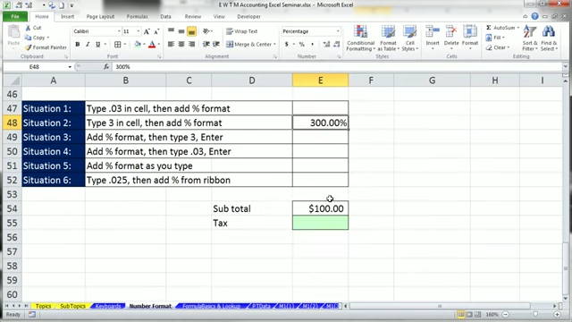Screen dimensions: 572x322
Task: Apply Accounting dollar number format
Action: pyautogui.click(x=286, y=44)
